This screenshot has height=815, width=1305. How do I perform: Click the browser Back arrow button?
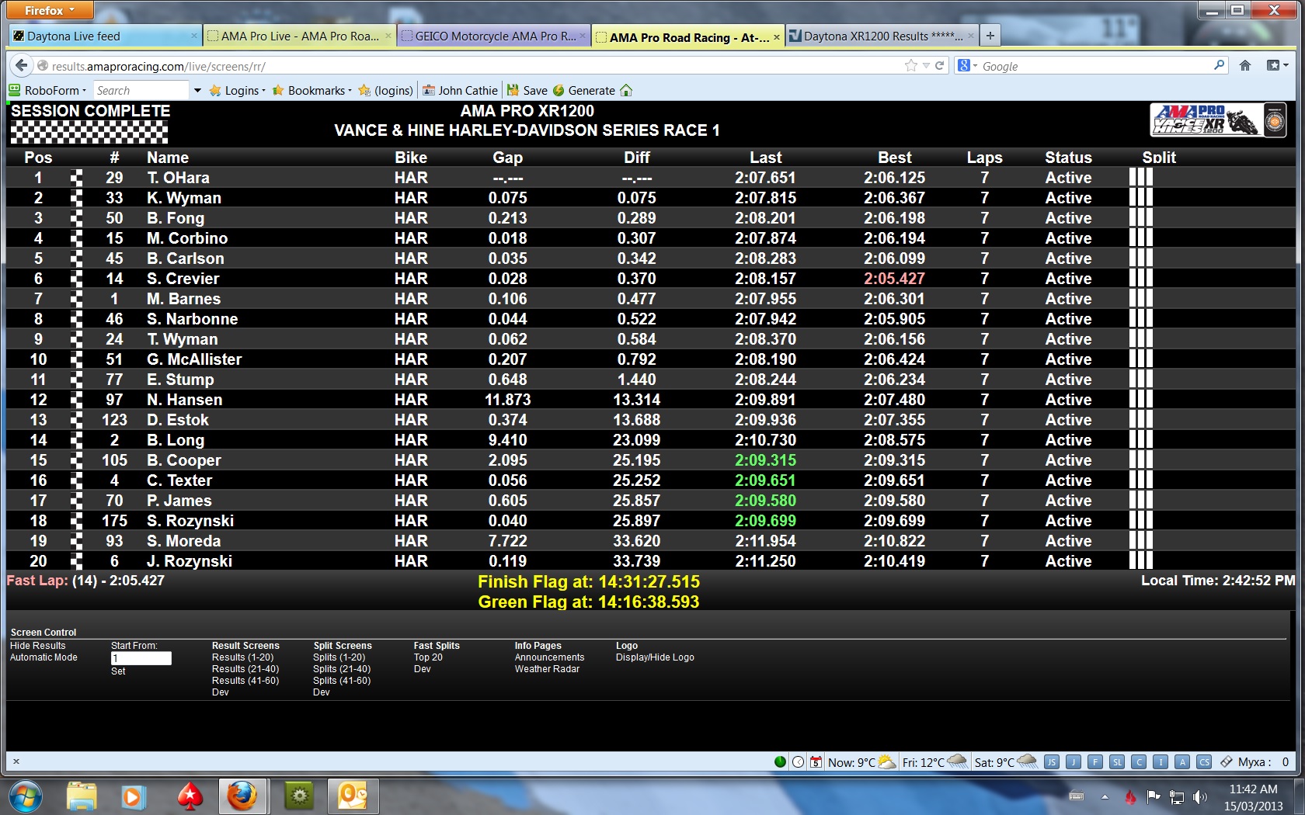click(22, 66)
